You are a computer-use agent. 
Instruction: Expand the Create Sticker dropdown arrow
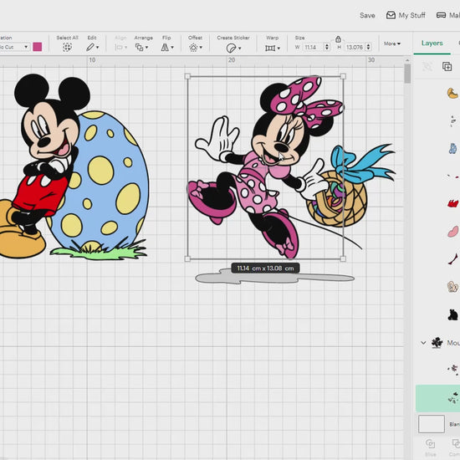point(240,49)
